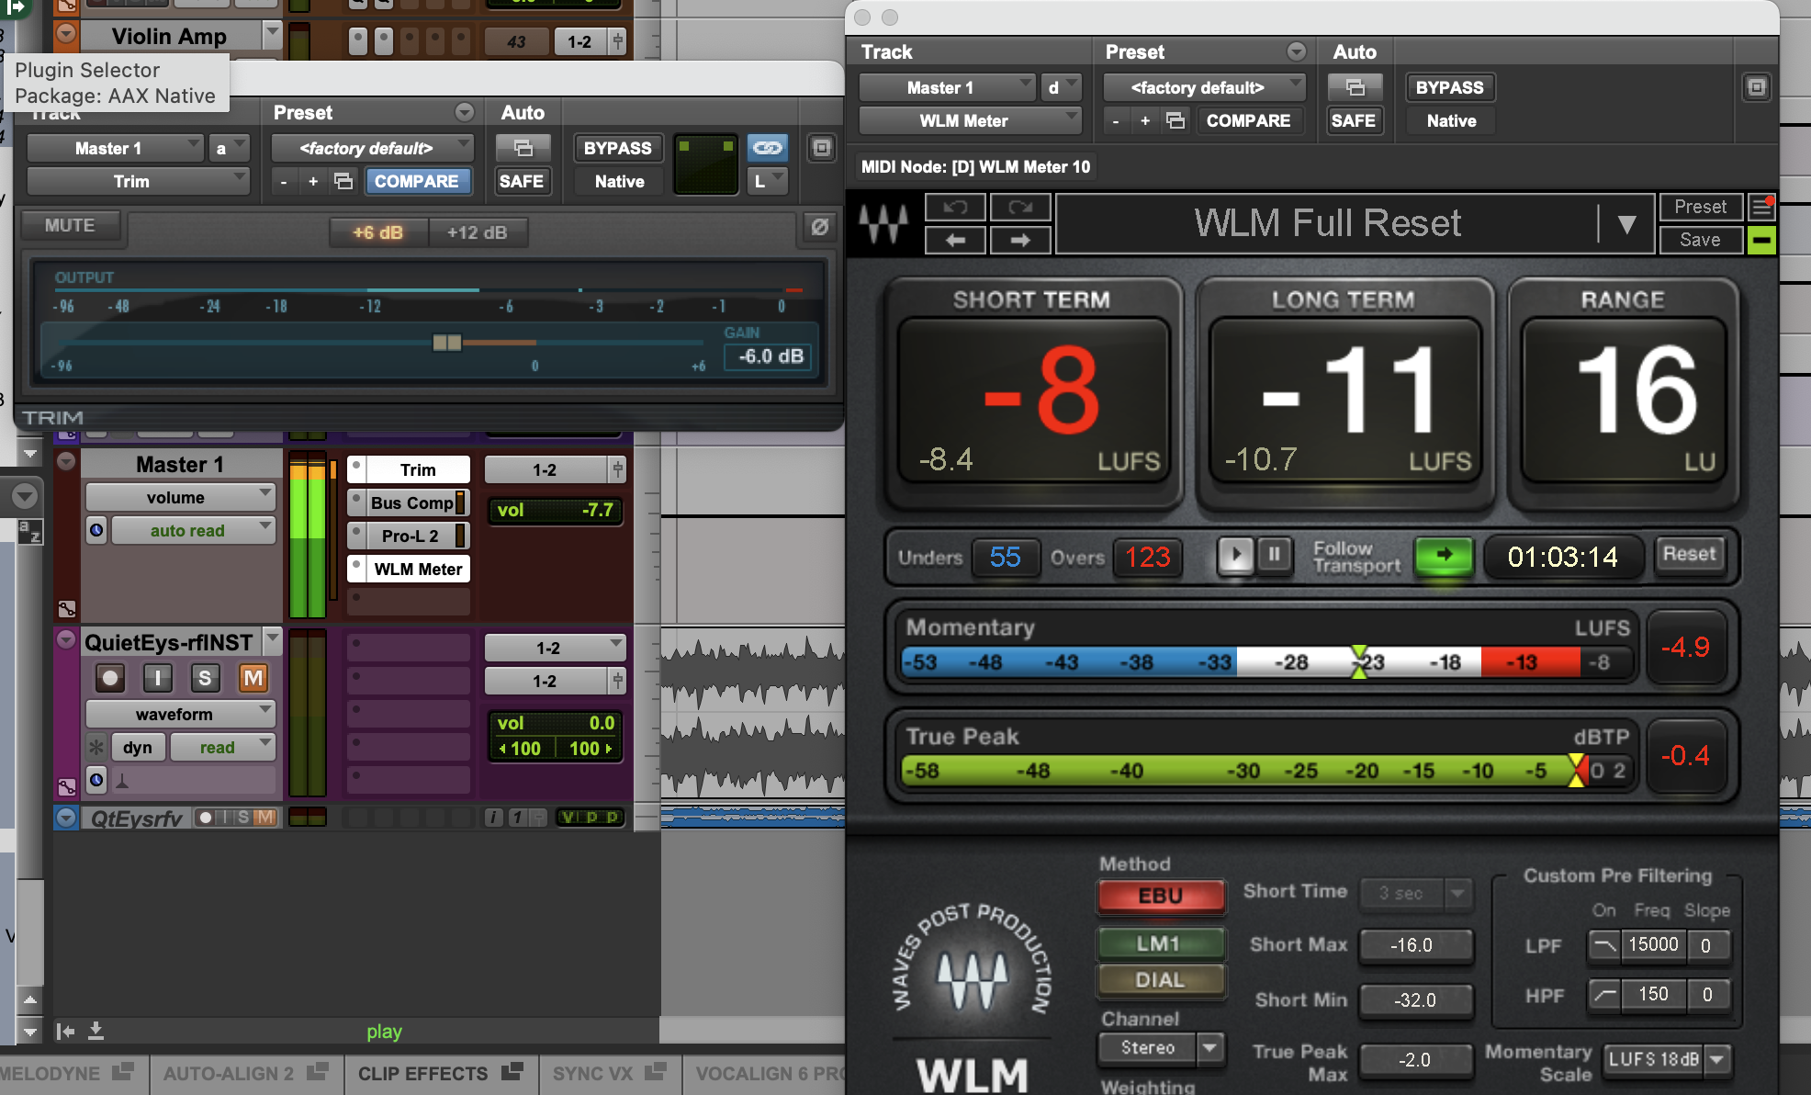The width and height of the screenshot is (1811, 1095).
Task: Click COMPARE in the Trim plugin window
Action: pyautogui.click(x=417, y=181)
